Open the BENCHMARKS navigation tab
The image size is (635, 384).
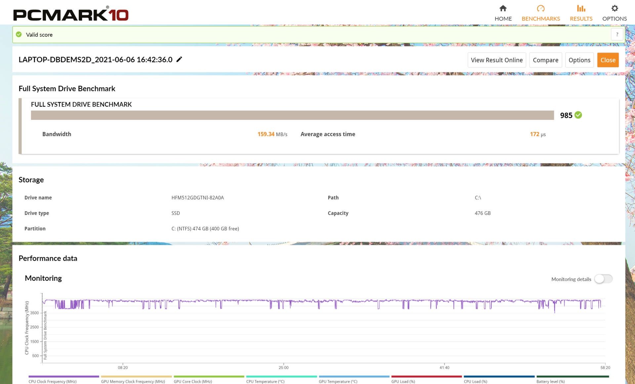tap(541, 13)
